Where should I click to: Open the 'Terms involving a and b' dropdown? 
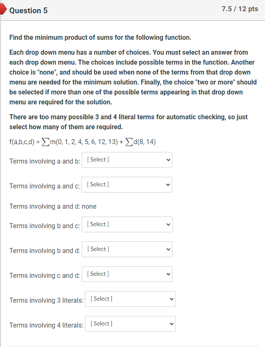(127, 160)
